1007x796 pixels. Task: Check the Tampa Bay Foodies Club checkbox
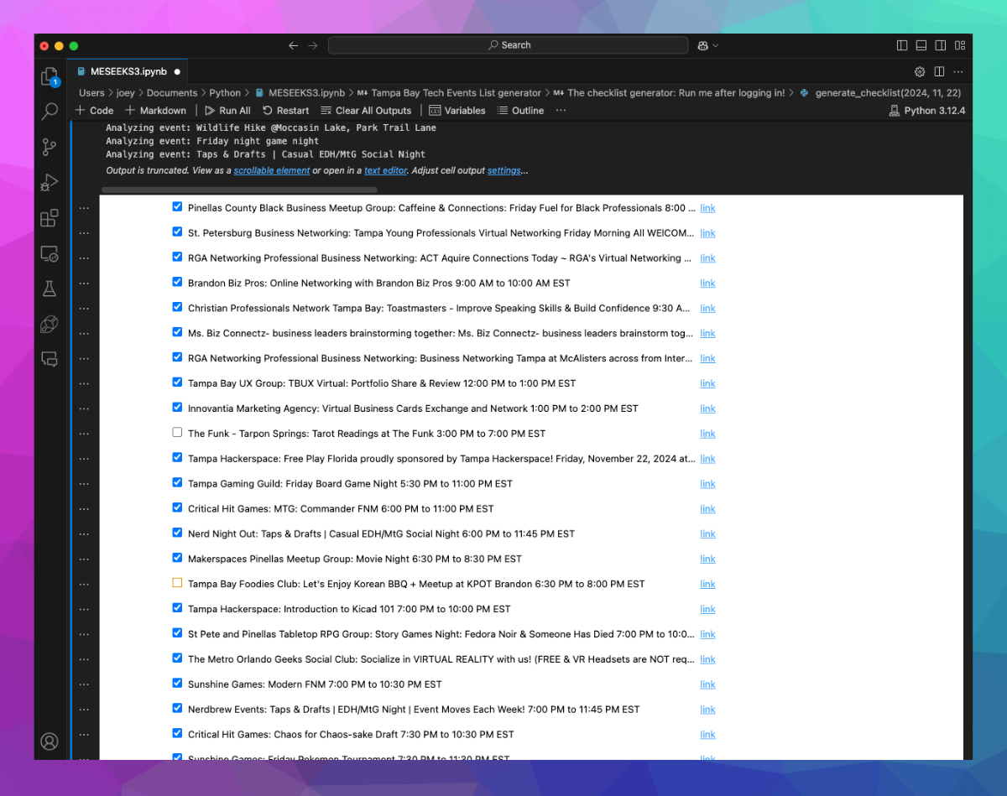click(177, 582)
